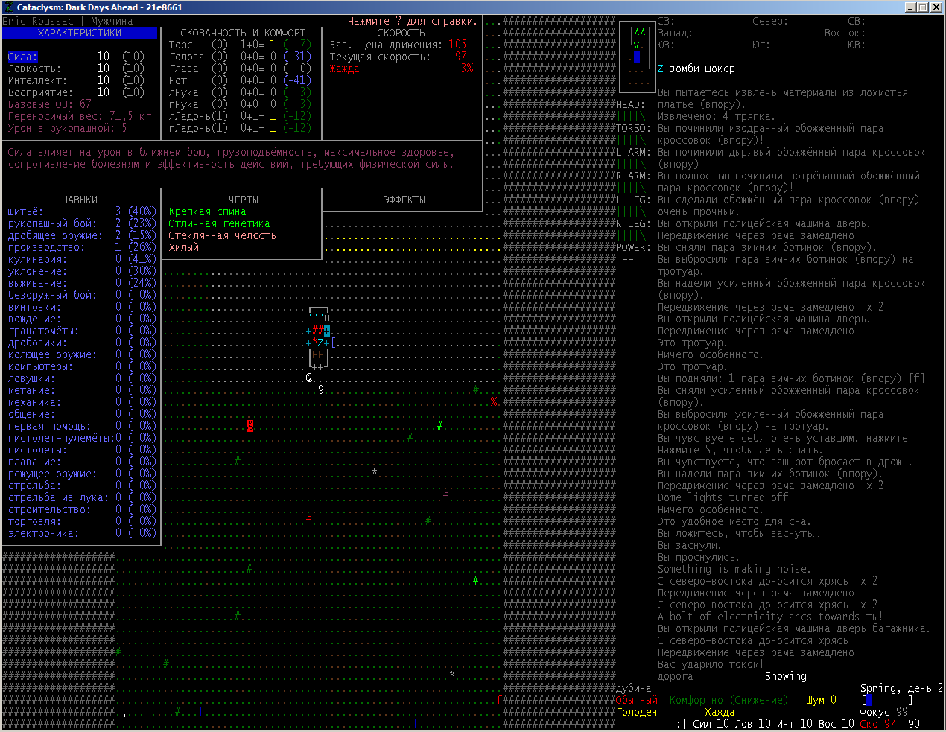Screen dimensions: 946x732
Task: Open the СКОРОСТЬ section header
Action: (401, 33)
